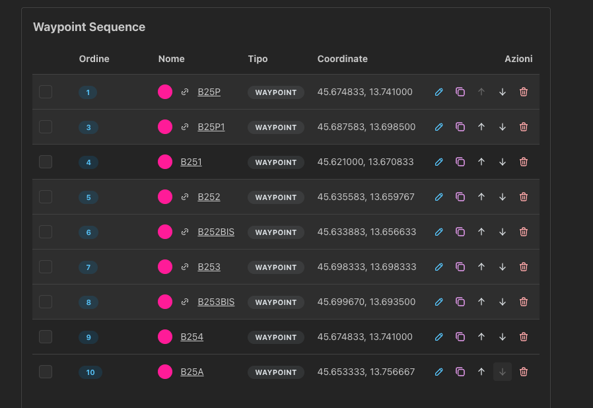Duplicate the B25P1 waypoint
The width and height of the screenshot is (593, 408).
(460, 127)
